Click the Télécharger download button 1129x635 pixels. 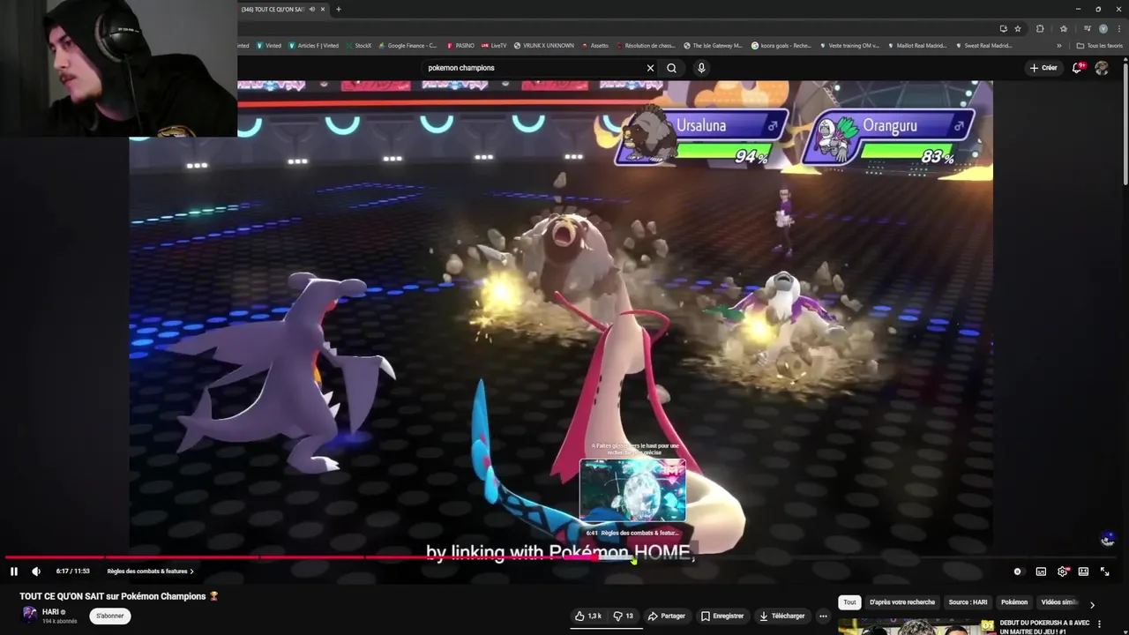(781, 616)
